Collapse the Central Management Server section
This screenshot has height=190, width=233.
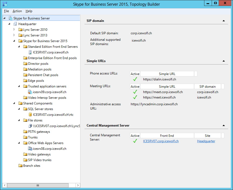coord(224,125)
